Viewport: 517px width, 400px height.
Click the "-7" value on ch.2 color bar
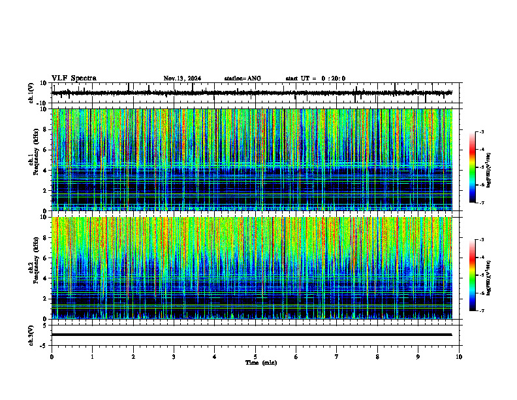coord(482,310)
